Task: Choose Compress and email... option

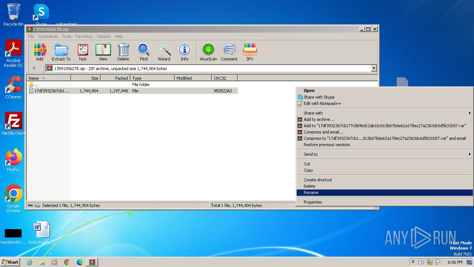Action: click(385, 132)
